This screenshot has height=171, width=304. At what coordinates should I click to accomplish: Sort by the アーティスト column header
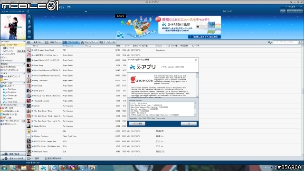tap(73, 46)
